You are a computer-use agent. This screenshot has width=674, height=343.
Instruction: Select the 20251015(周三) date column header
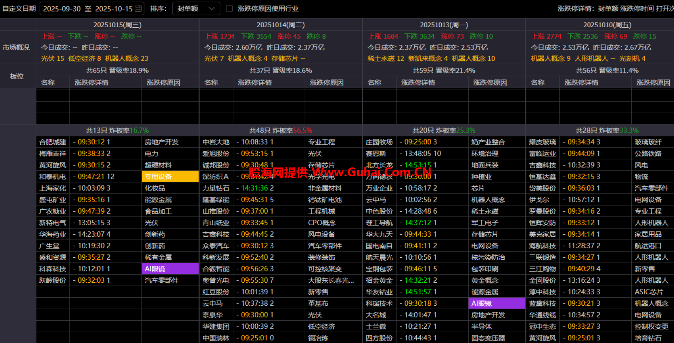pos(118,25)
